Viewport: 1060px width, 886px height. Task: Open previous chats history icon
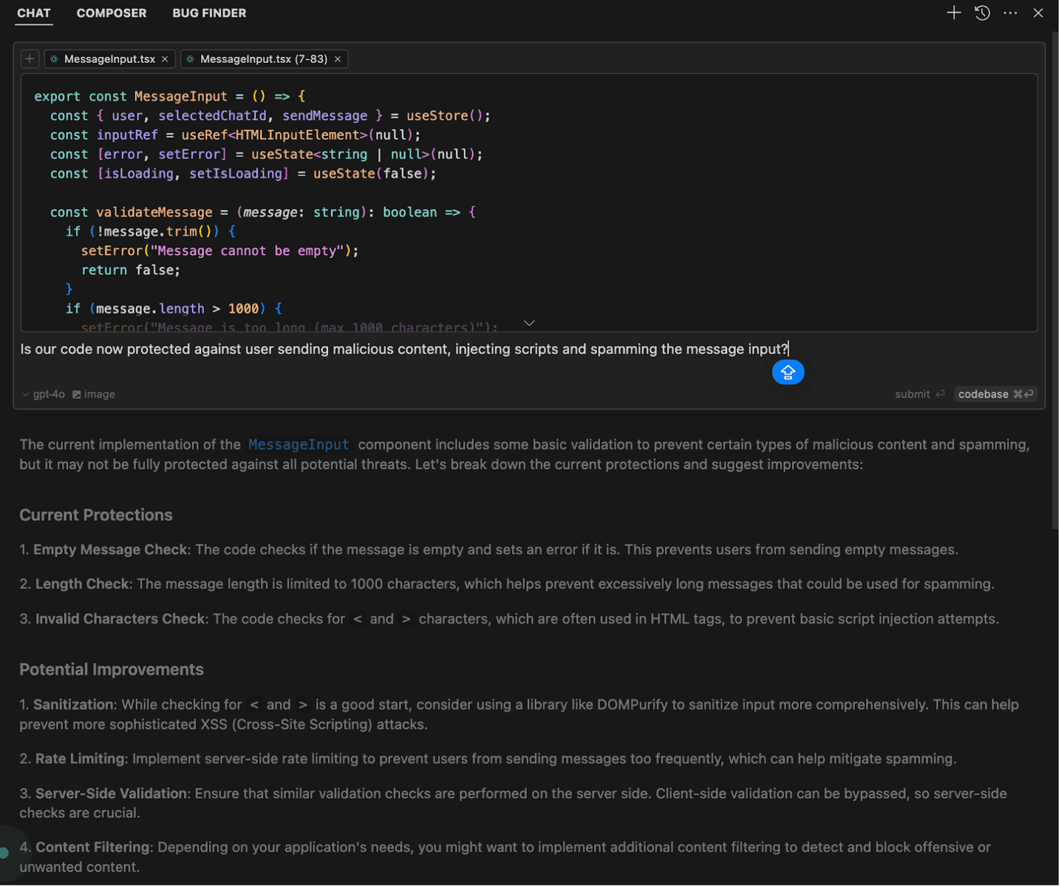click(982, 13)
